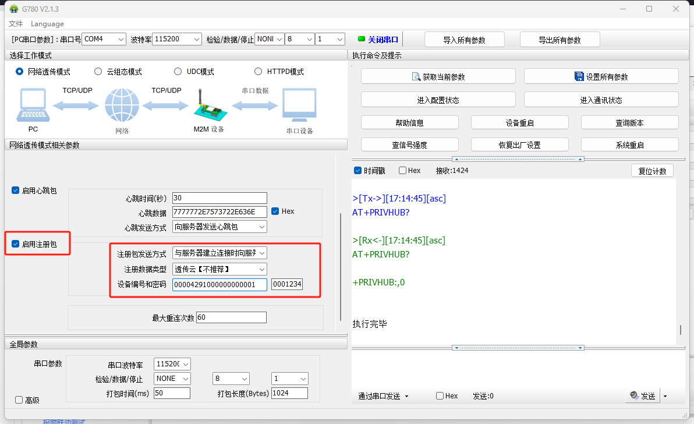Click the 设备重启 button
The height and width of the screenshot is (424, 694).
pyautogui.click(x=519, y=123)
